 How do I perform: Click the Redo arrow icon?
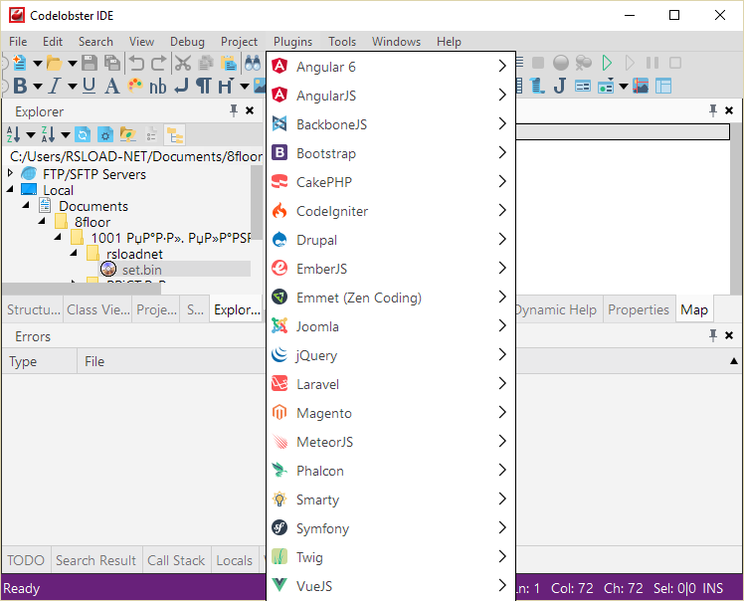click(x=158, y=63)
